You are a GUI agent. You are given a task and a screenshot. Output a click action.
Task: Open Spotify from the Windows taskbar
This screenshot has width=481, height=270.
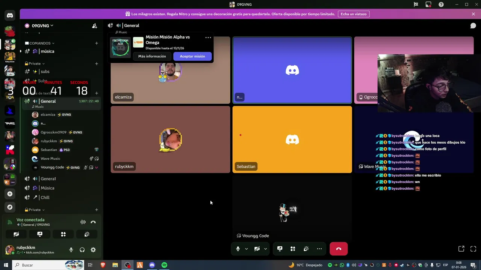[164, 265]
